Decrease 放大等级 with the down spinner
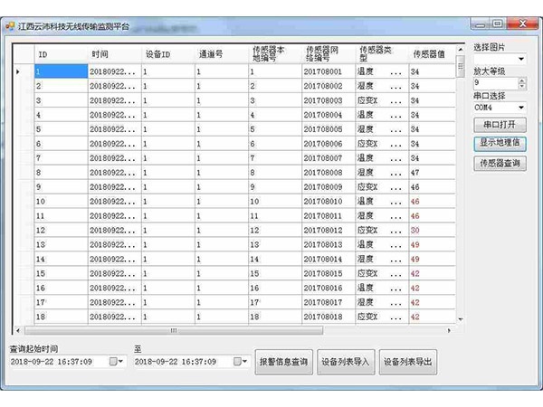Viewport: 543px width, 407px height. click(x=521, y=86)
